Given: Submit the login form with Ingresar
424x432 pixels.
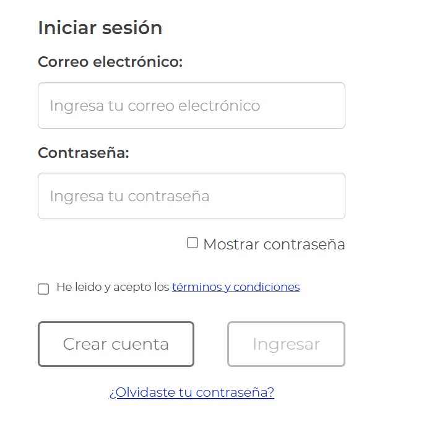Looking at the screenshot, I should tap(286, 344).
